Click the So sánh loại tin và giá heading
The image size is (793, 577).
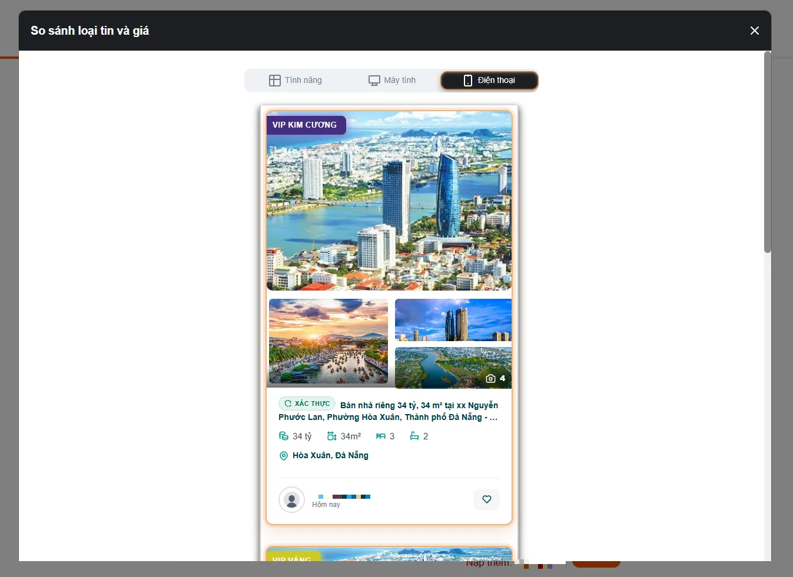pyautogui.click(x=89, y=31)
